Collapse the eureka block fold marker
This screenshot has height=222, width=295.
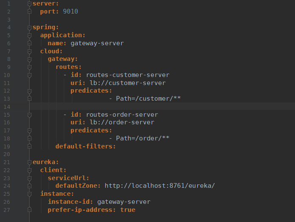[29, 162]
